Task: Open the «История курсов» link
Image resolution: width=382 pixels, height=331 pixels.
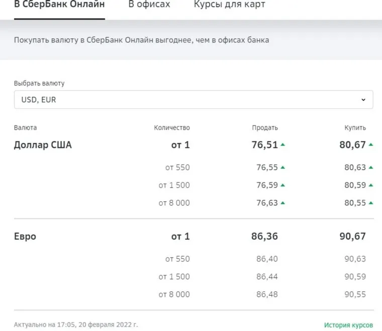Action: (x=348, y=325)
